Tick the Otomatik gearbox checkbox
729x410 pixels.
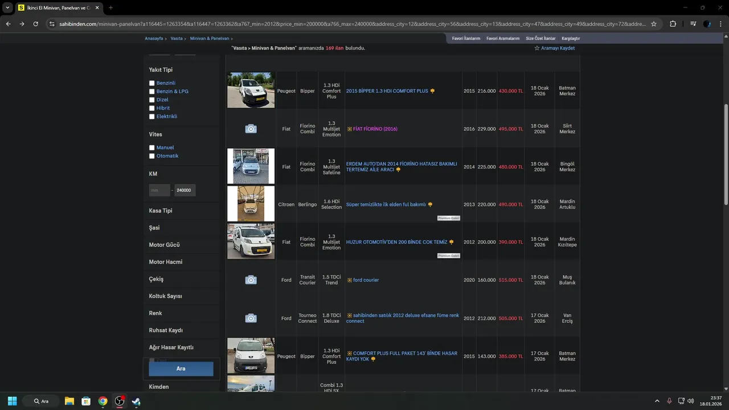click(152, 156)
